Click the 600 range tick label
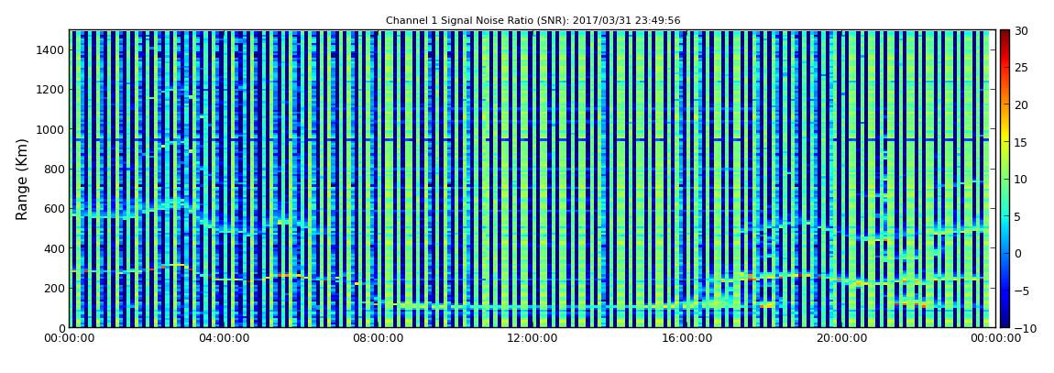The image size is (1054, 373). pyautogui.click(x=54, y=208)
